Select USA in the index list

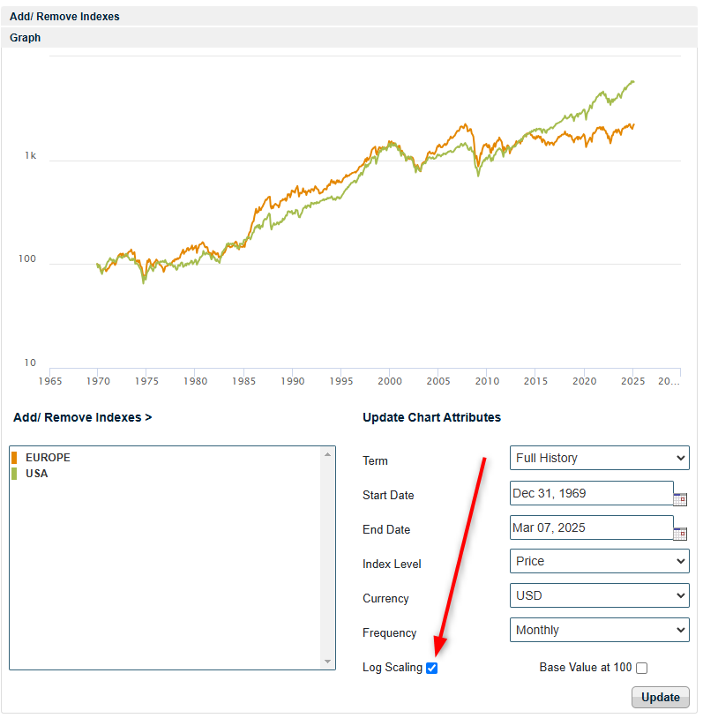pos(37,474)
